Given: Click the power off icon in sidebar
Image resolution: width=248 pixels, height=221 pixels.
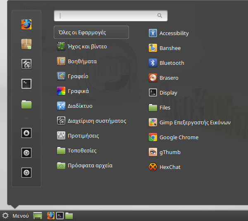Looking at the screenshot, I should pos(26,173).
